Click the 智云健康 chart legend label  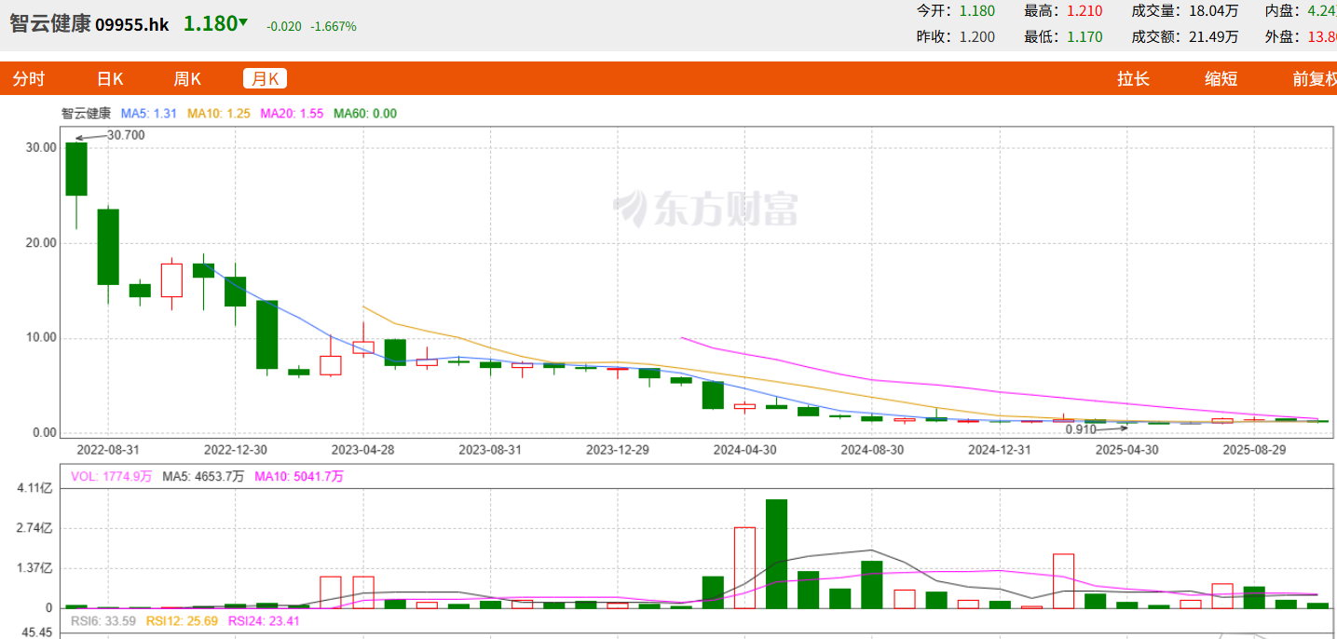coord(86,114)
